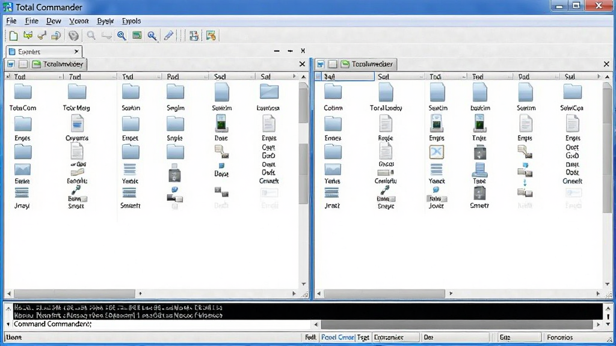This screenshot has width=616, height=346.
Task: Open the Vceoa menu
Action: click(x=79, y=21)
